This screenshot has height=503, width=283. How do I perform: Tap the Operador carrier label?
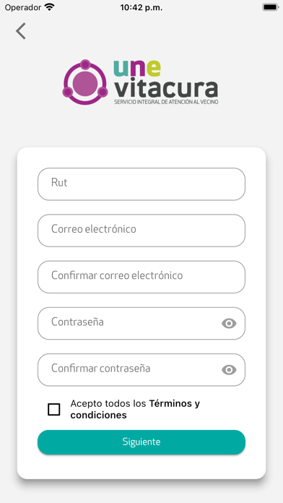22,8
